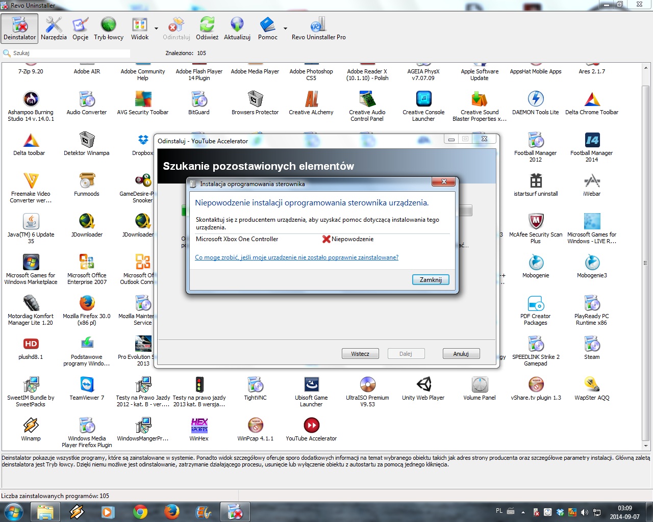Image resolution: width=653 pixels, height=522 pixels.
Task: Open the Pomoc help button
Action: click(268, 28)
